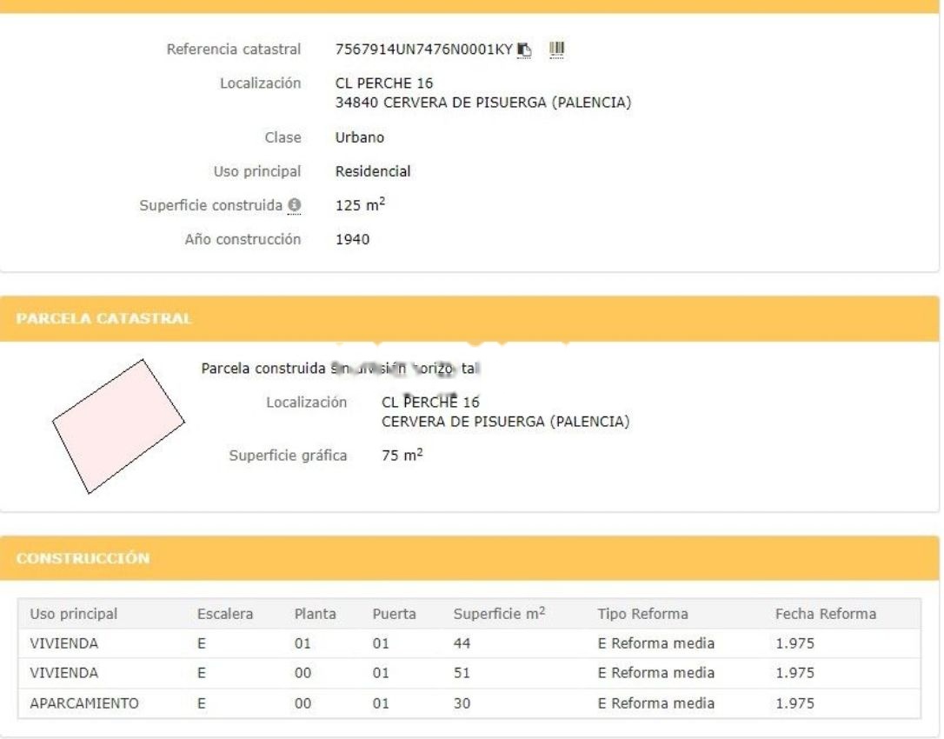944x739 pixels.
Task: Click the Tipo Reforma column header
Action: coord(642,614)
